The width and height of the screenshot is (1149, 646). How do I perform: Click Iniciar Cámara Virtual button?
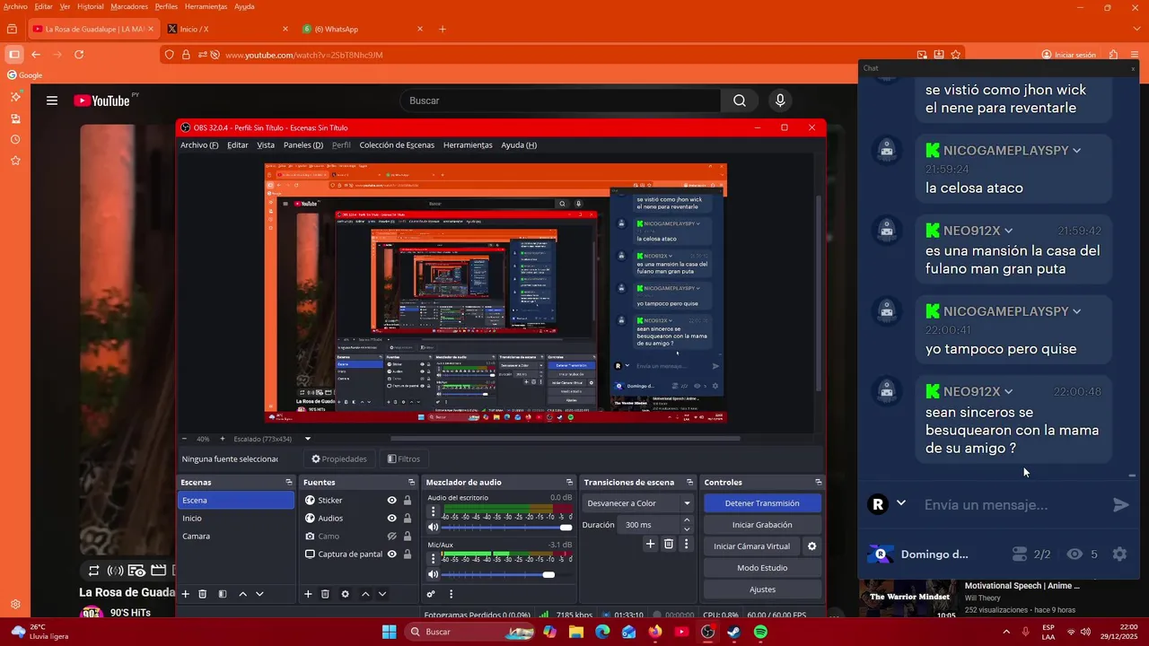point(752,546)
